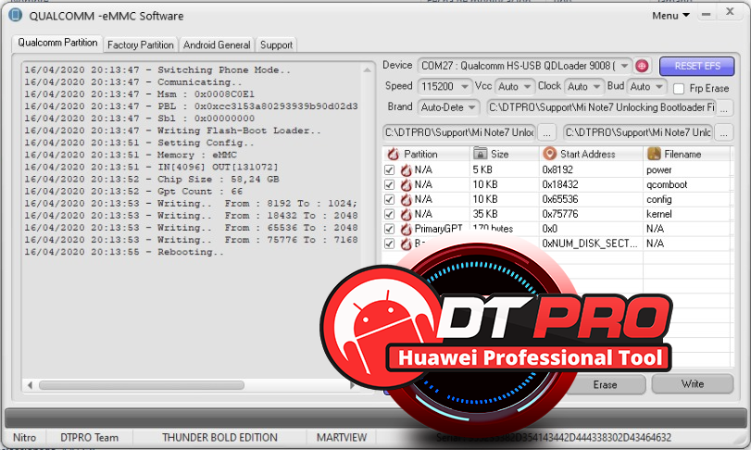Minimize the QUALCOMM eMMC Software window
The width and height of the screenshot is (751, 450).
(706, 15)
